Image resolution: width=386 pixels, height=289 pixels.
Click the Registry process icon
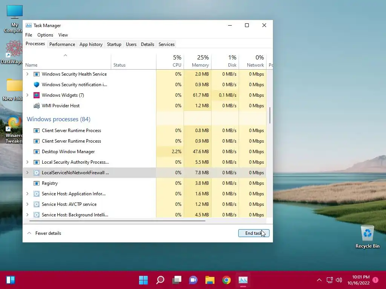[37, 183]
